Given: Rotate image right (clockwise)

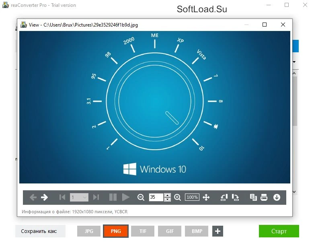Looking at the screenshot, I should coord(235,198).
